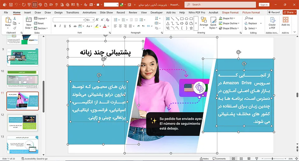Decrease font size with the small A icon
The width and height of the screenshot is (299, 161).
pos(102,20)
